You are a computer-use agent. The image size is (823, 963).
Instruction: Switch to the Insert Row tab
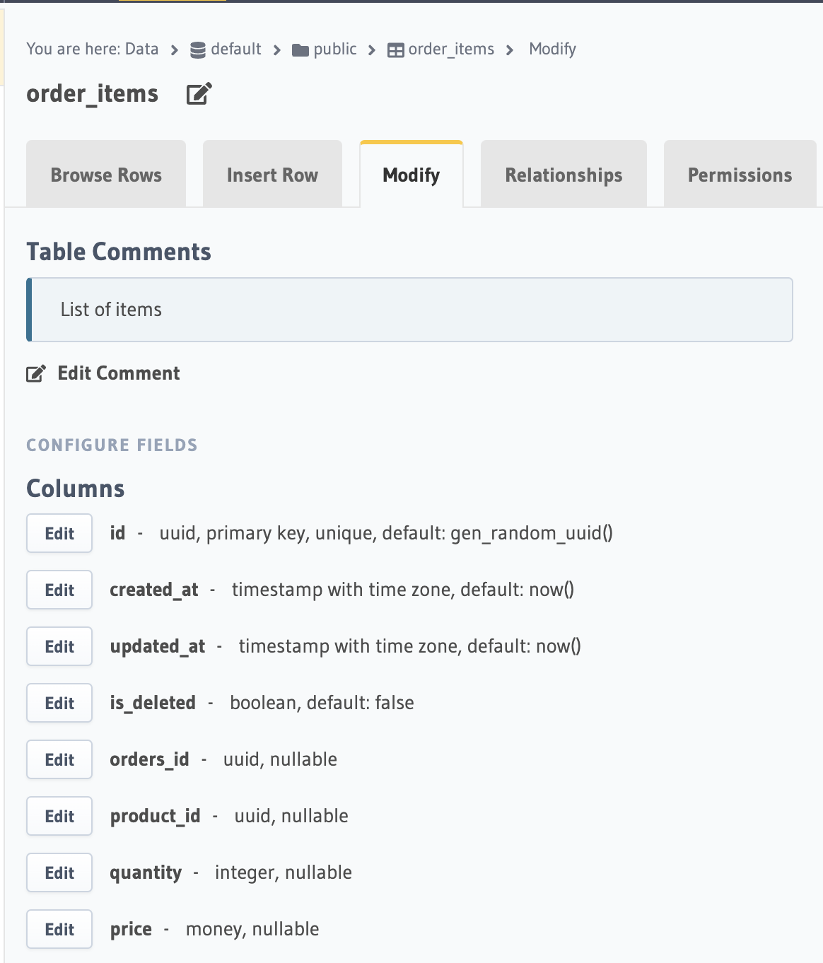[x=272, y=175]
